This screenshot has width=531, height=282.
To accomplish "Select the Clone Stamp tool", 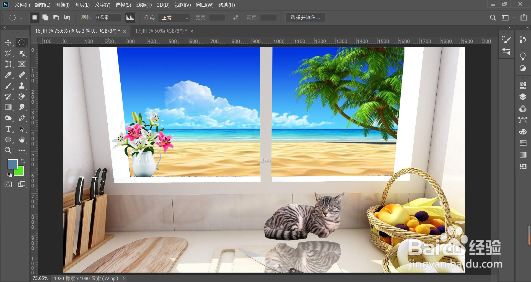I will 22,86.
